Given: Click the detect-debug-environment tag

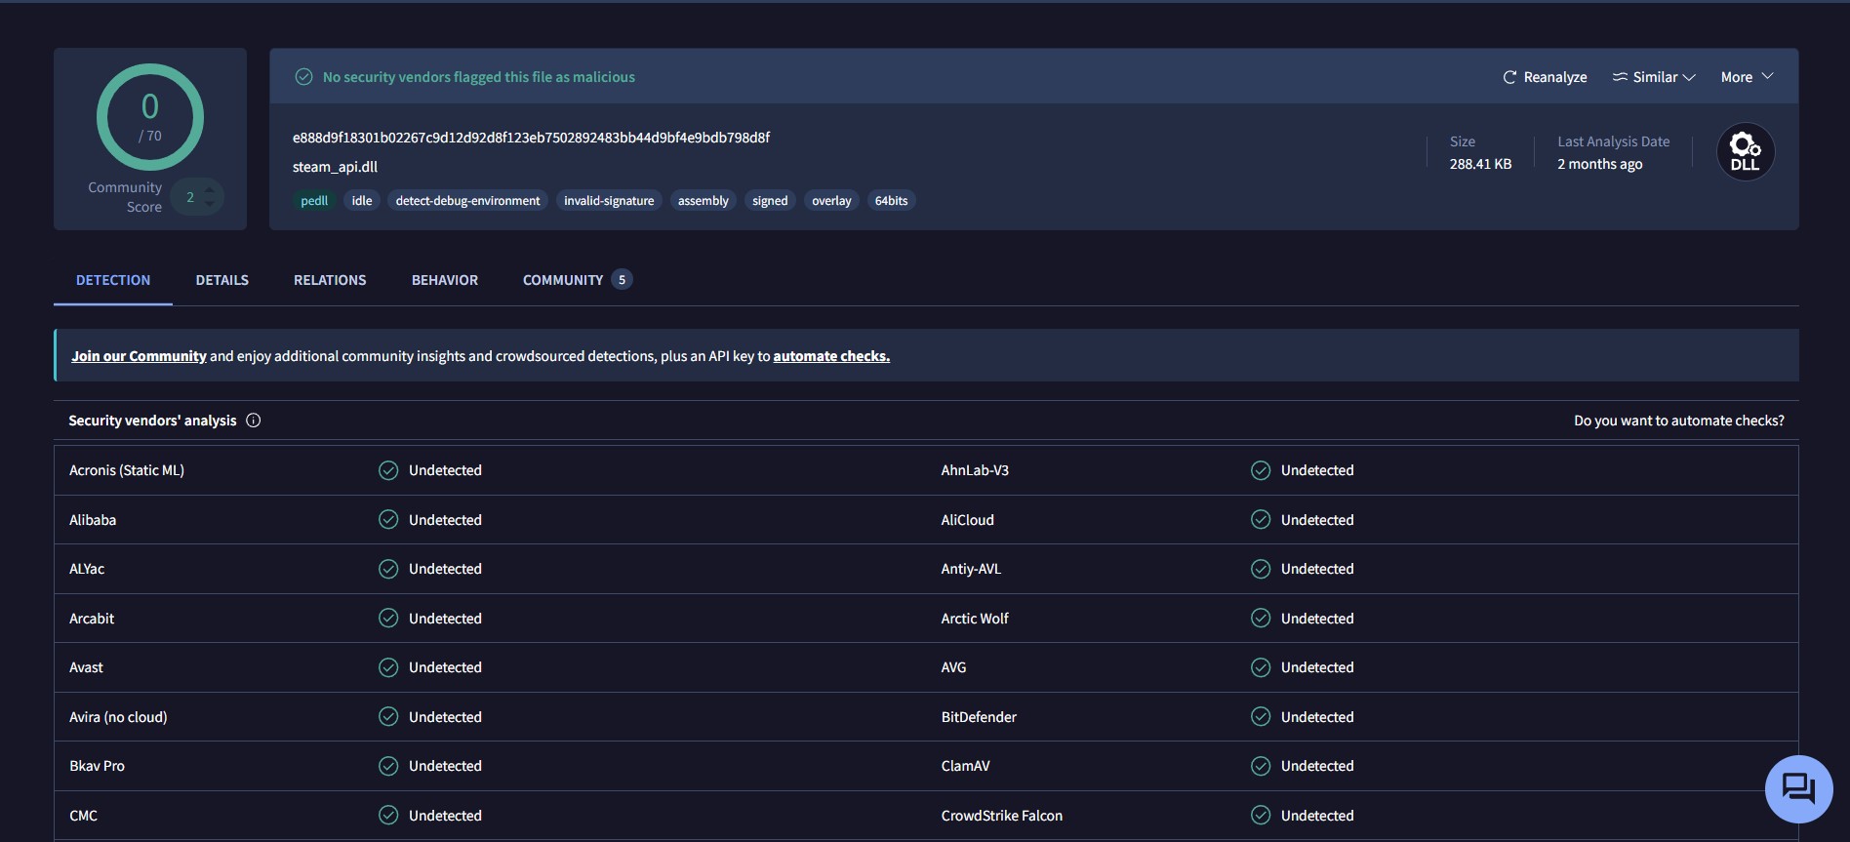Looking at the screenshot, I should pyautogui.click(x=467, y=201).
